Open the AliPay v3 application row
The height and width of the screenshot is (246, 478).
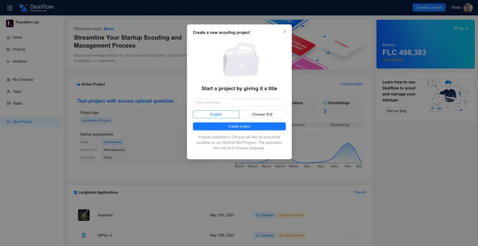[x=220, y=235]
